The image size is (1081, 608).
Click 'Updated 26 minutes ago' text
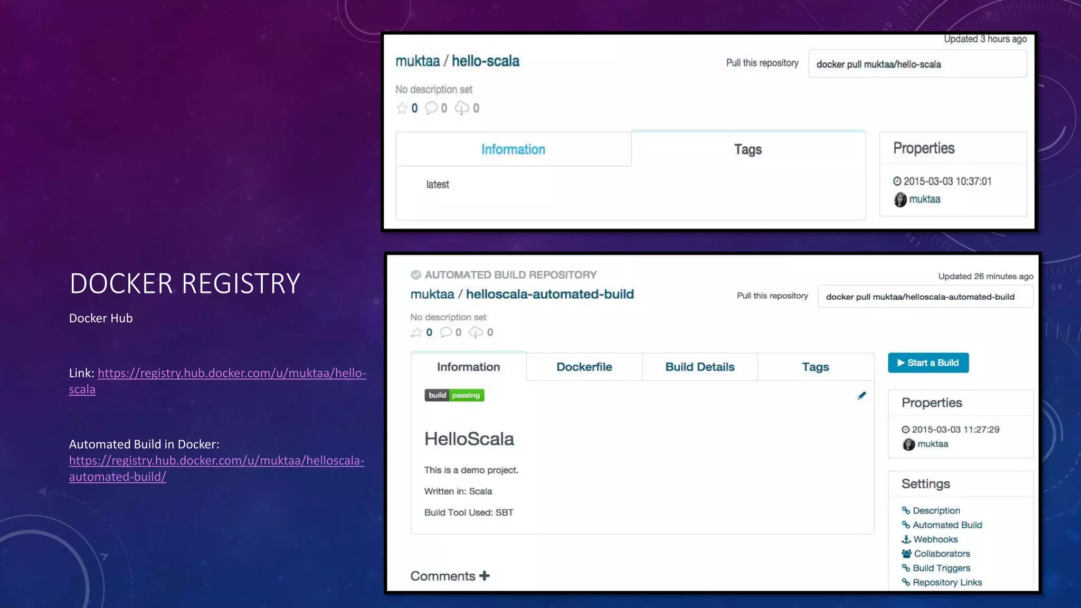985,276
